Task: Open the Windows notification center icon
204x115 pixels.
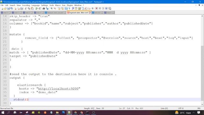Action: coord(199,113)
